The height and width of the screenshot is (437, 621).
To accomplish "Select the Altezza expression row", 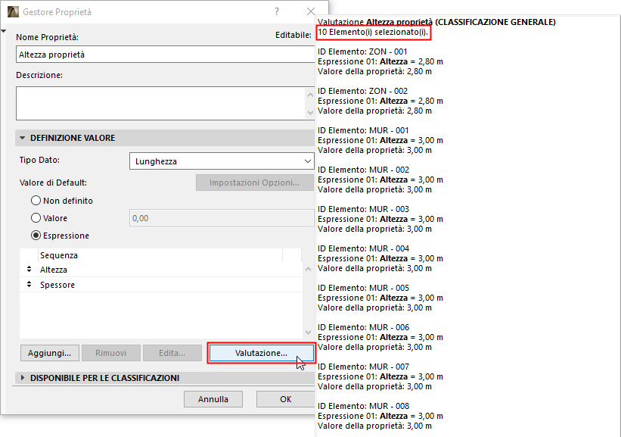I will [x=160, y=270].
